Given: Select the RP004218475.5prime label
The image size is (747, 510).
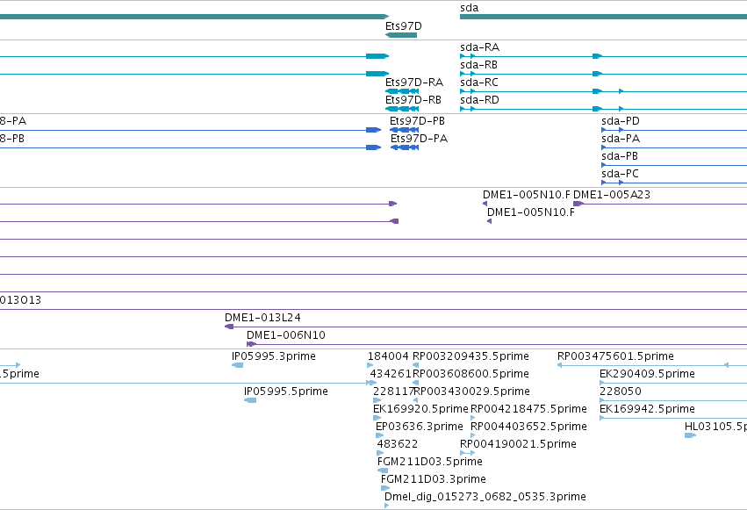Looking at the screenshot, I should click(x=528, y=409).
